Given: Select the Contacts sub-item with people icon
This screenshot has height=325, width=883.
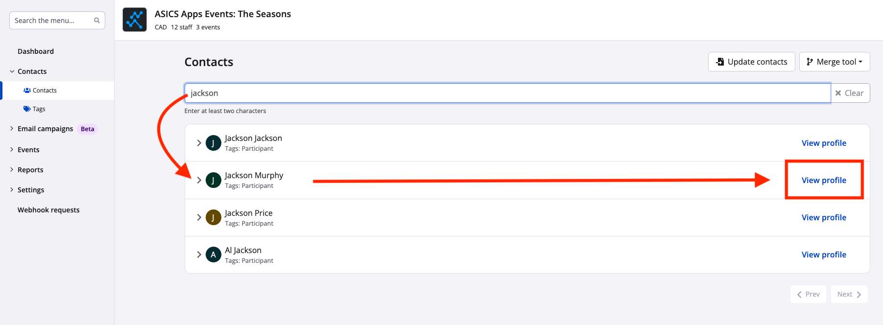Looking at the screenshot, I should [x=44, y=91].
